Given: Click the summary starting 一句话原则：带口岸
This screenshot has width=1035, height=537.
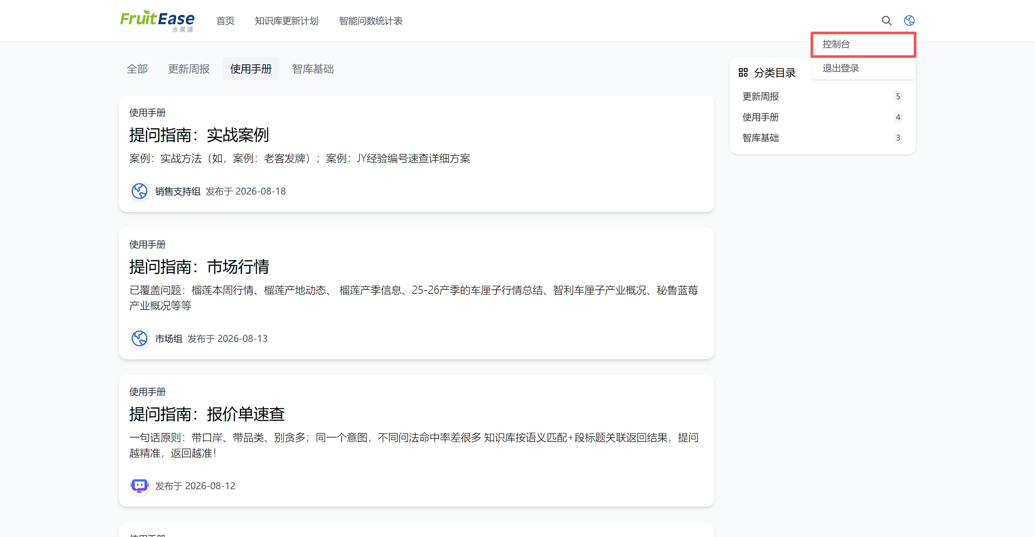Looking at the screenshot, I should (x=414, y=445).
